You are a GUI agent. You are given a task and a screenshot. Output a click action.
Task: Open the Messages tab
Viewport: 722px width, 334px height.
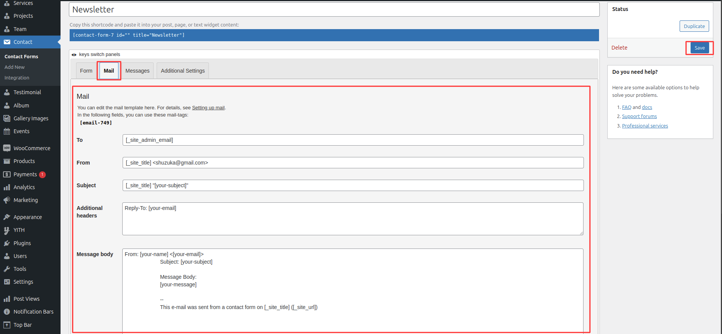click(137, 71)
